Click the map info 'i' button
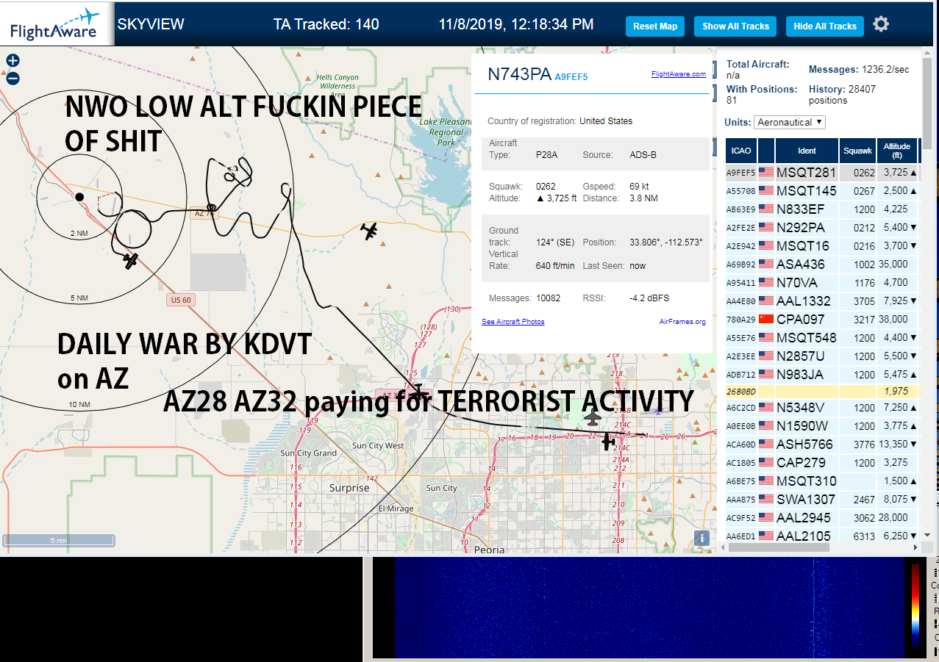 (702, 538)
